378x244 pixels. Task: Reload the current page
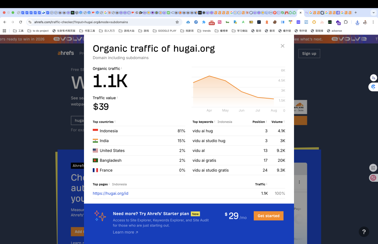pos(21,22)
